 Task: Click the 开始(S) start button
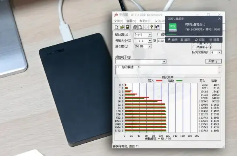(x=214, y=61)
